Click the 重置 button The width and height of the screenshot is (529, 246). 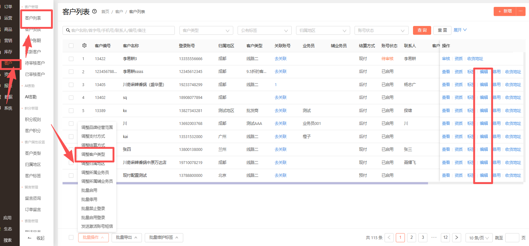442,30
